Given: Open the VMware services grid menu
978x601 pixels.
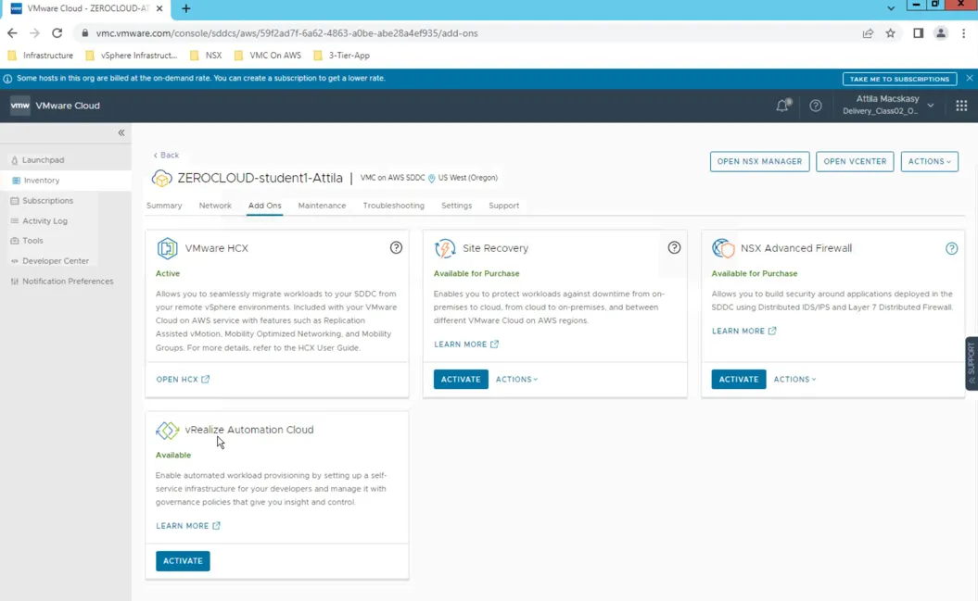Looking at the screenshot, I should [x=961, y=106].
